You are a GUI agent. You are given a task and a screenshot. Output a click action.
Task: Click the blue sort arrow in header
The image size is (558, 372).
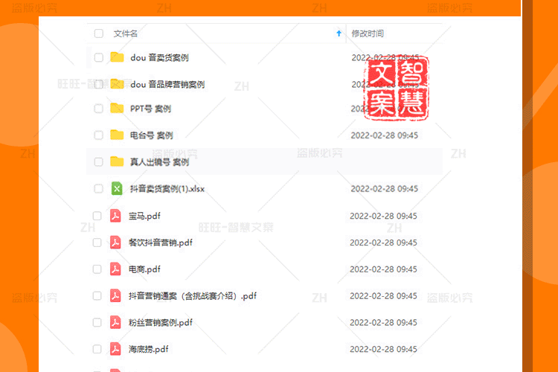pyautogui.click(x=339, y=33)
